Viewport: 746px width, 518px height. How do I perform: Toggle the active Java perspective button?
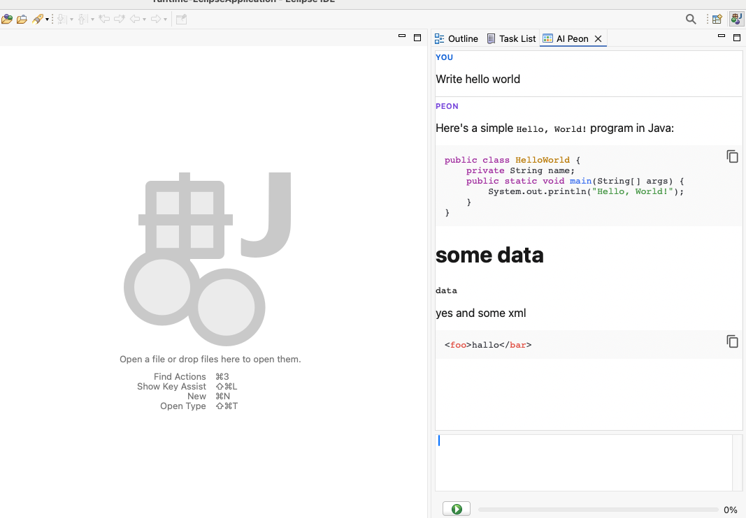click(x=736, y=20)
